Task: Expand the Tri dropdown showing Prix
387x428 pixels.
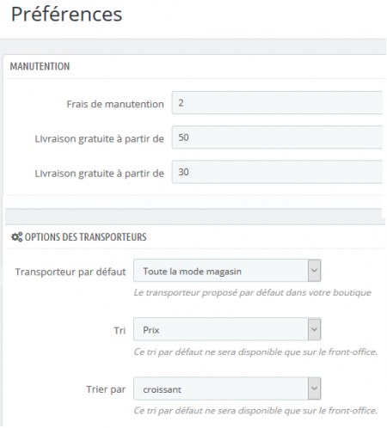Action: coord(227,329)
